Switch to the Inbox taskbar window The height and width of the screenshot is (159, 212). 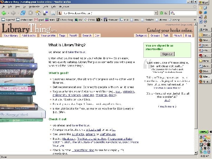tap(205, 35)
